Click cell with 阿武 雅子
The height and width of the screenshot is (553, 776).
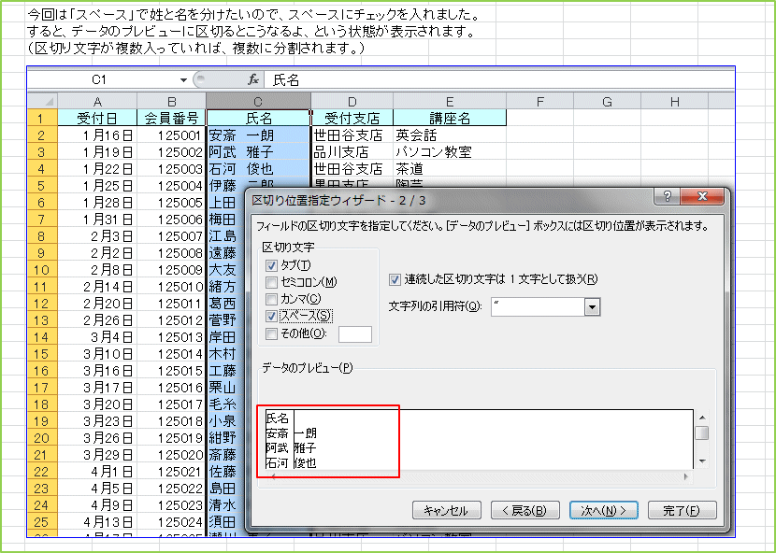pyautogui.click(x=258, y=152)
